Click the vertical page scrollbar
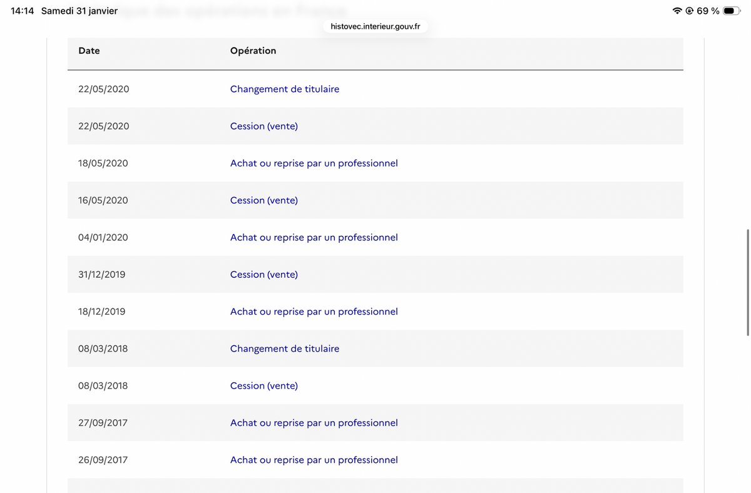 click(747, 283)
